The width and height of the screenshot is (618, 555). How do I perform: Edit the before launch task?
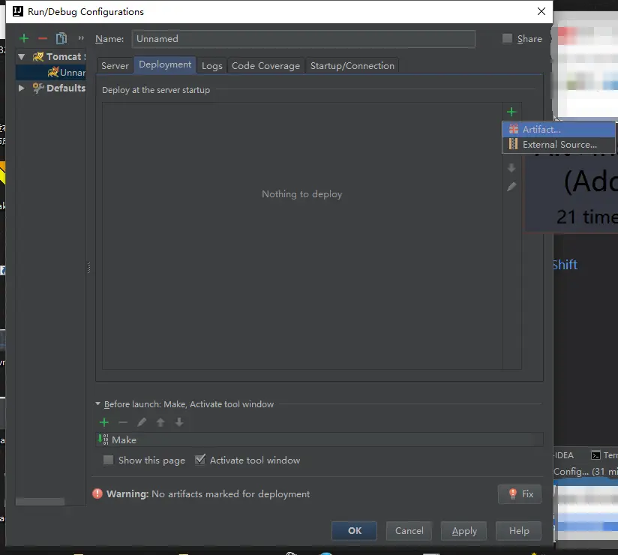[x=142, y=422]
